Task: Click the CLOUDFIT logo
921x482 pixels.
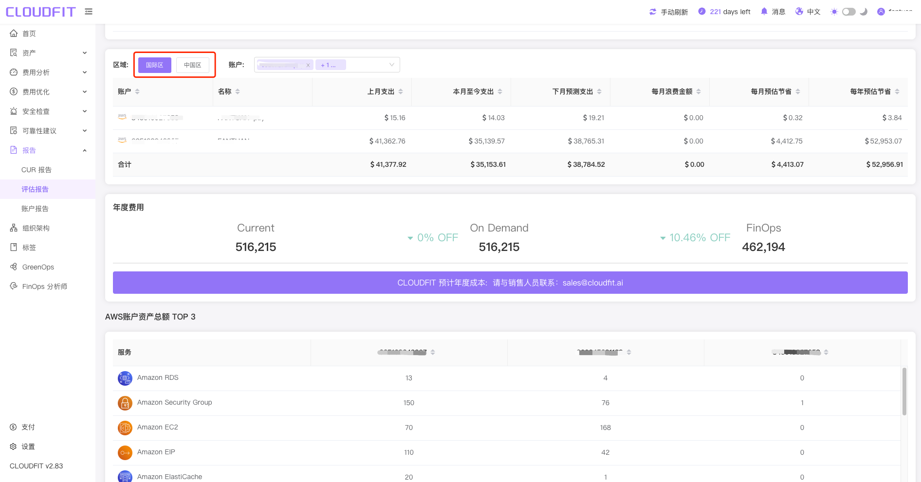Action: (x=41, y=12)
